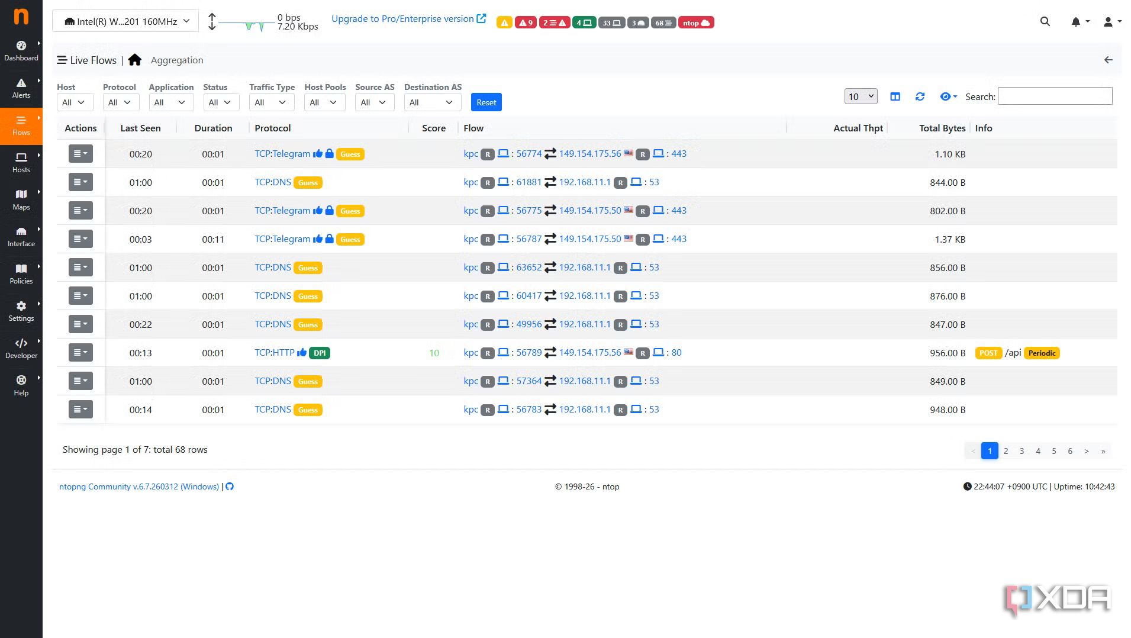Focus the Search input field

point(1055,96)
